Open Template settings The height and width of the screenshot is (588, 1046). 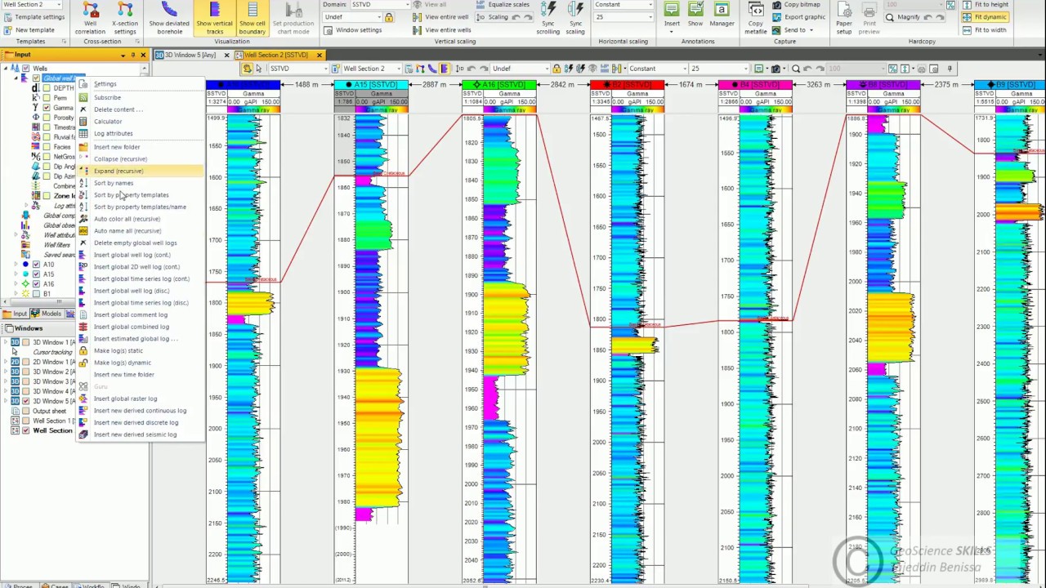coord(34,17)
